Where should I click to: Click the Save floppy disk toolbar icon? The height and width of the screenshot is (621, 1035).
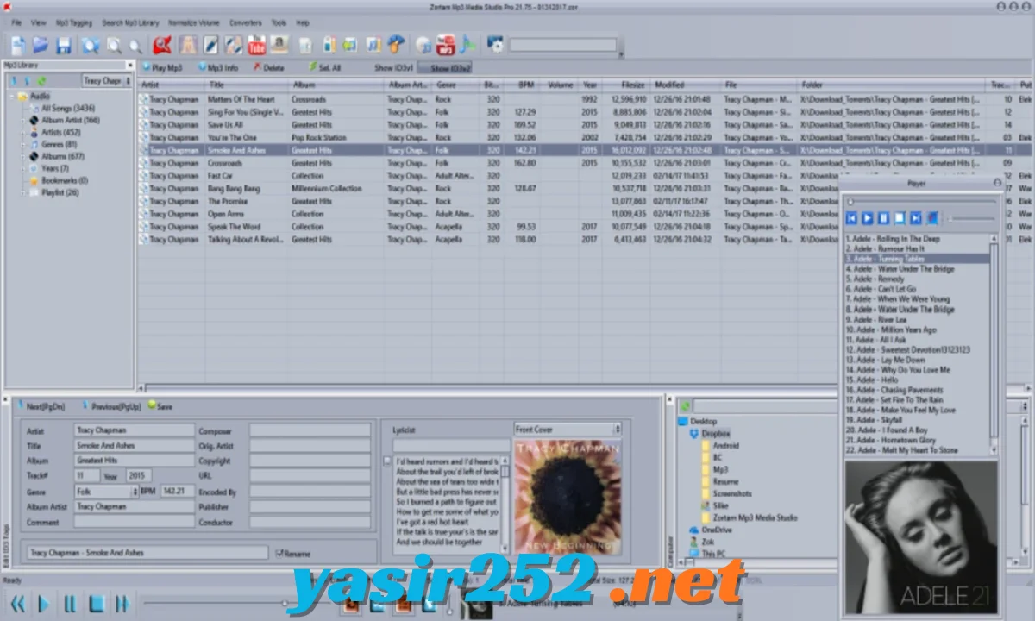tap(63, 46)
